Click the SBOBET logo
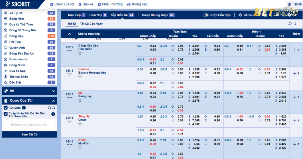Screen dimensions: 303x159 (17, 4)
